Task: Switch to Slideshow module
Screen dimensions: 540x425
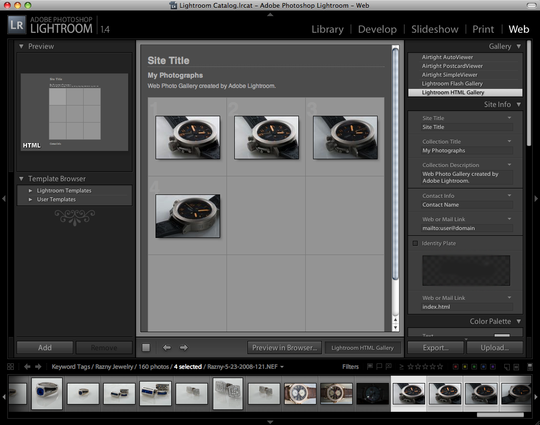Action: (x=435, y=29)
